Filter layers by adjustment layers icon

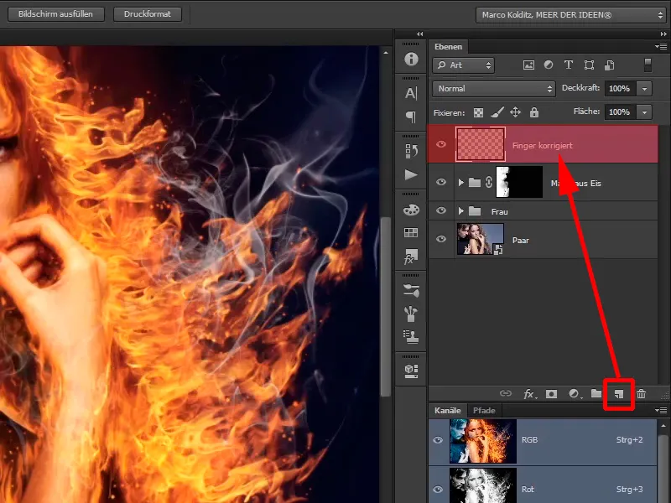click(549, 65)
